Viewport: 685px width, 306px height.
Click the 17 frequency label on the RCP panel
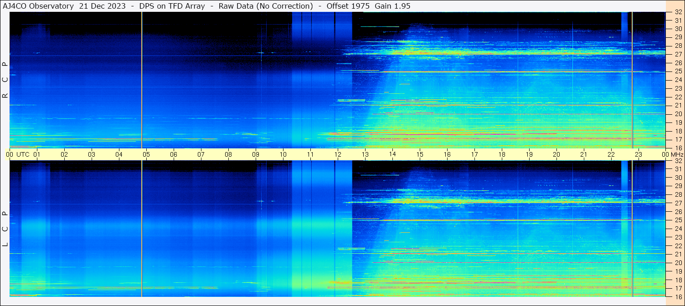pyautogui.click(x=678, y=139)
